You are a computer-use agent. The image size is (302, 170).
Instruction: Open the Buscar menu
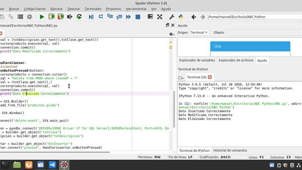click(14, 9)
